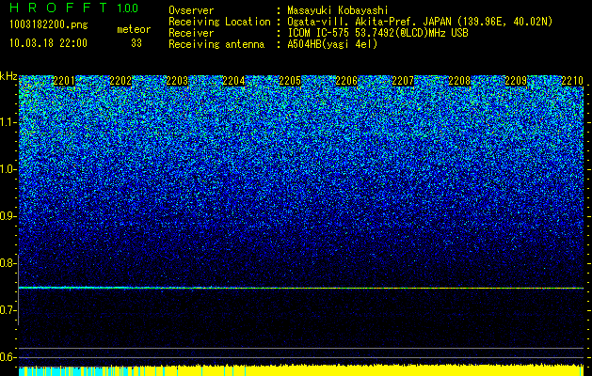Click the 2202 time marker
This screenshot has width=592, height=376.
[120, 81]
